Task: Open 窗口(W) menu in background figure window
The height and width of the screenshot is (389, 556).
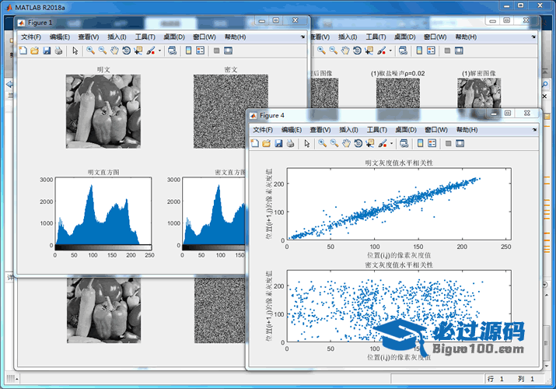Action: click(x=435, y=37)
